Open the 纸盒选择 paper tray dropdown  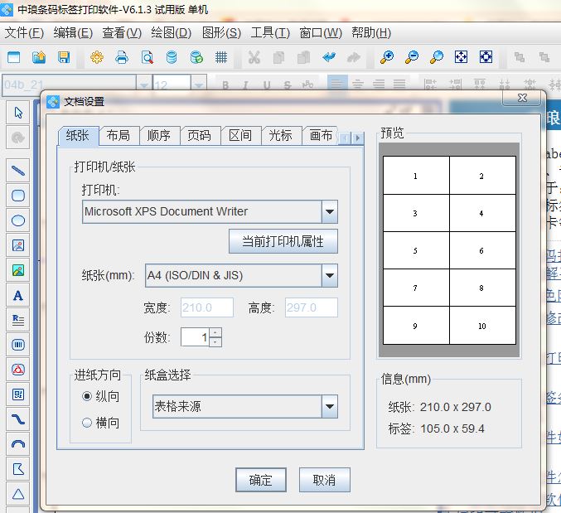(330, 407)
